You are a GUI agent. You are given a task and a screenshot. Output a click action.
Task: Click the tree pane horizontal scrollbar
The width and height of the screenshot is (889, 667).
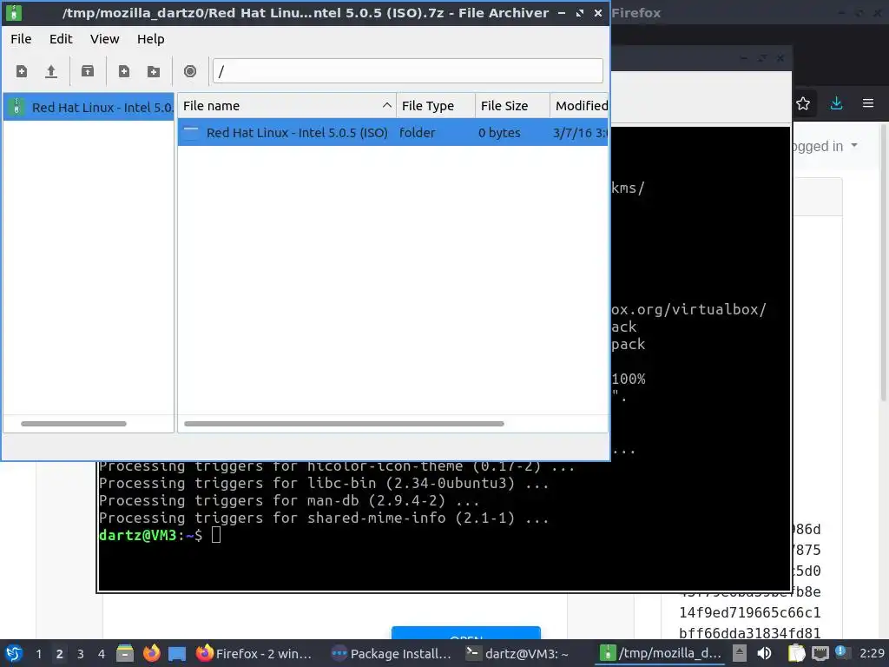click(x=74, y=424)
